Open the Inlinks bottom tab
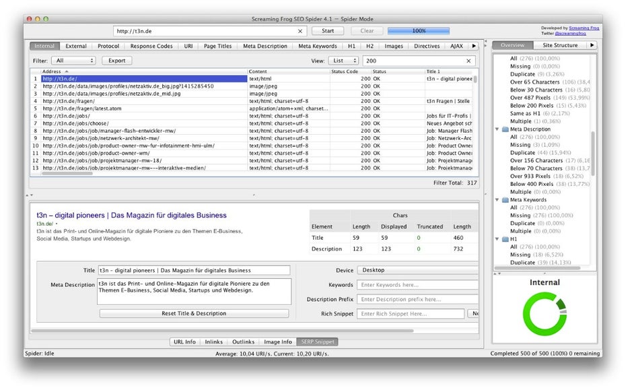626x390 pixels. click(213, 342)
